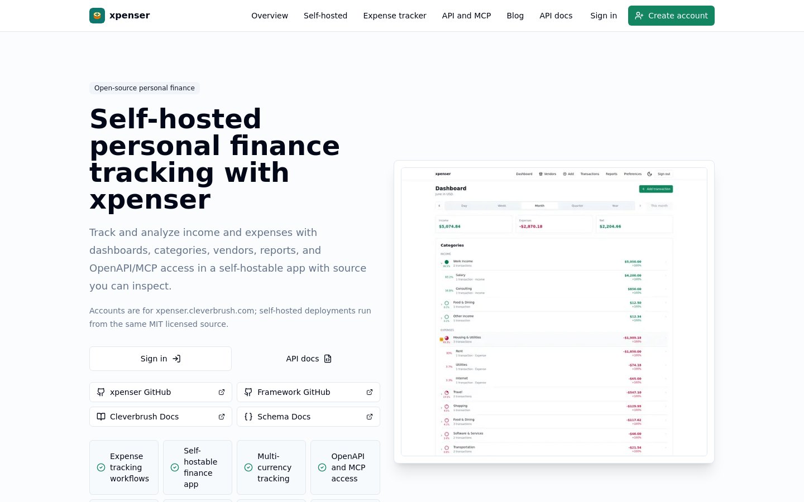Image resolution: width=804 pixels, height=502 pixels.
Task: Open the Schema Docs link
Action: [x=308, y=417]
